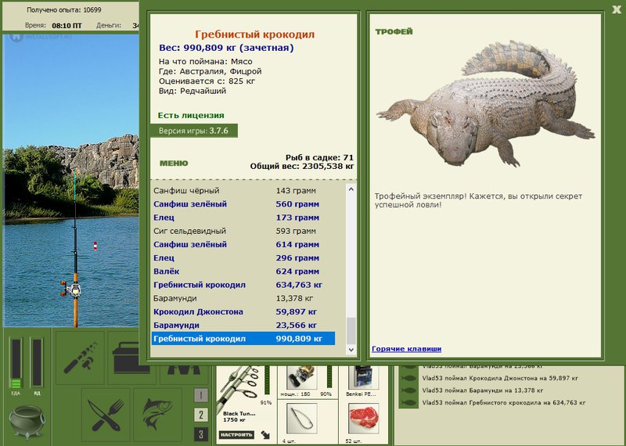Screen dimensions: 626x446
Task: Open the tackle box icon
Action: pyautogui.click(x=126, y=358)
